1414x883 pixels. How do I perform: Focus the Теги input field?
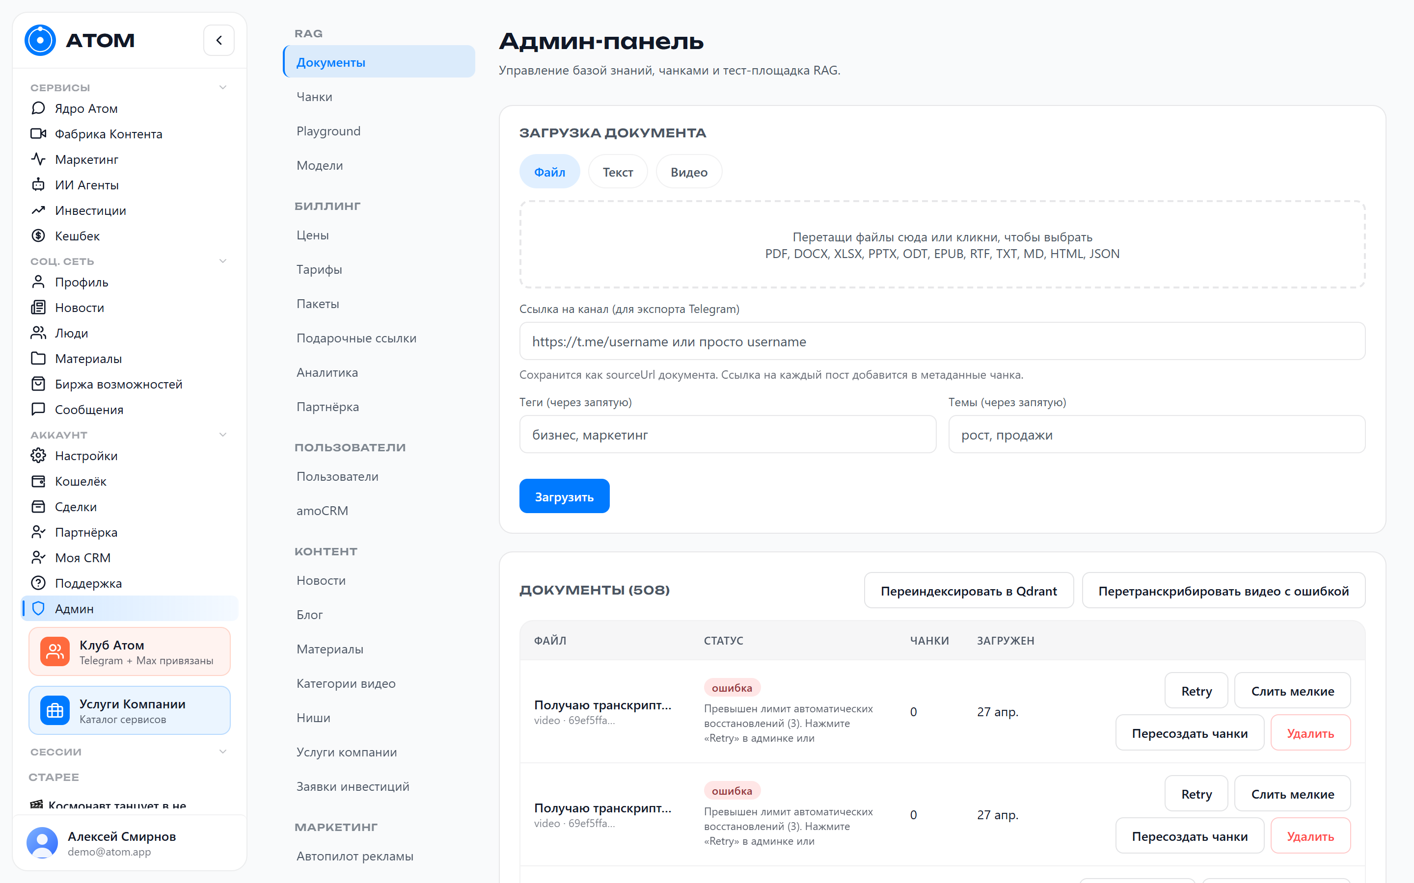pyautogui.click(x=728, y=435)
